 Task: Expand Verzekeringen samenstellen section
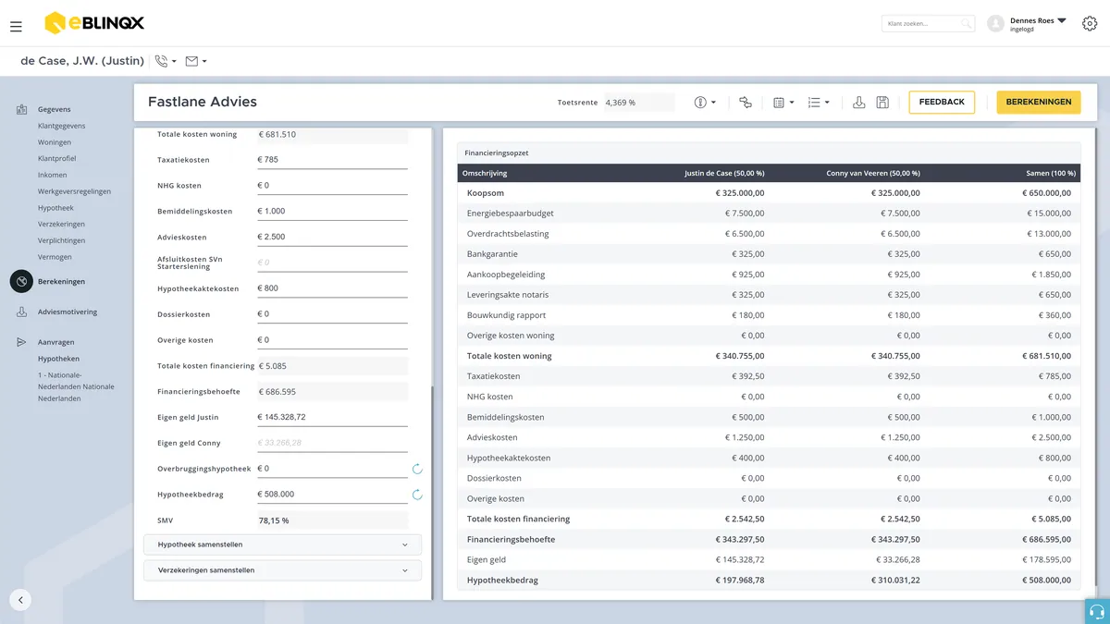pyautogui.click(x=282, y=570)
